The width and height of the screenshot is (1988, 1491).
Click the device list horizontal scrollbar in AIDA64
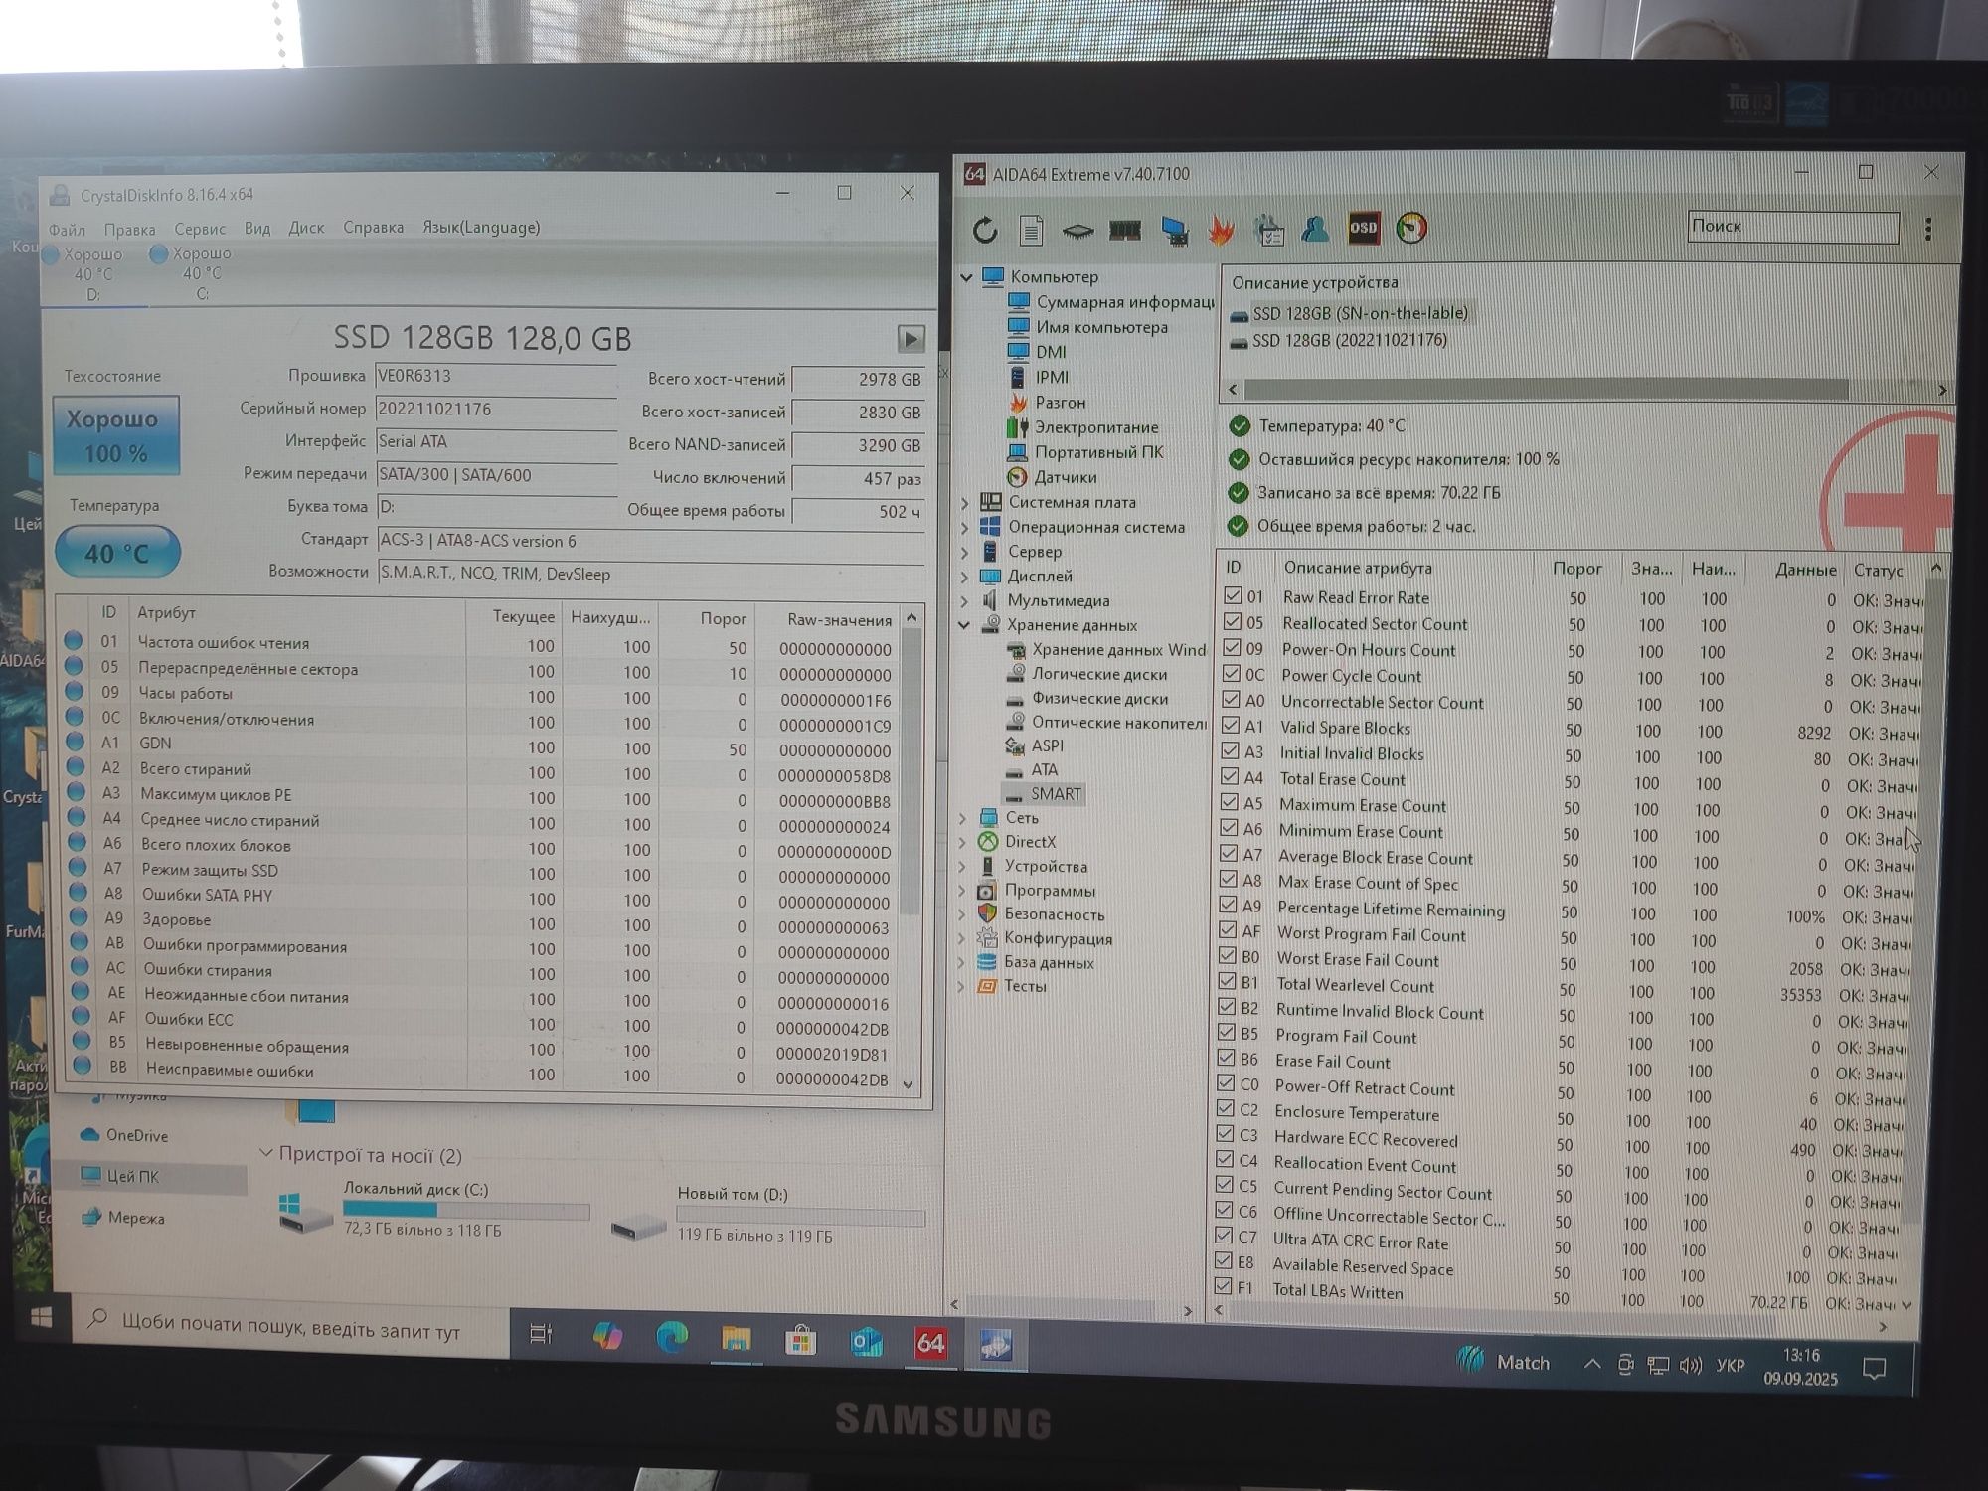point(1546,389)
